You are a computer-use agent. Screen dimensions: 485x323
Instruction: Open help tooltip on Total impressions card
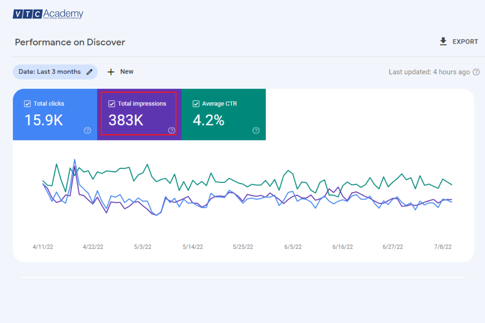(171, 130)
